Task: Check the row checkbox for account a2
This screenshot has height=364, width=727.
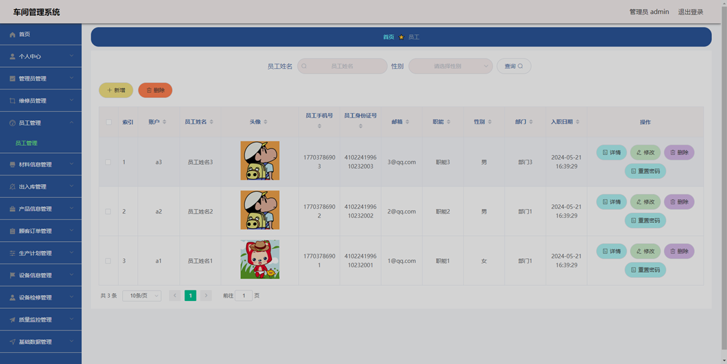Action: point(108,212)
